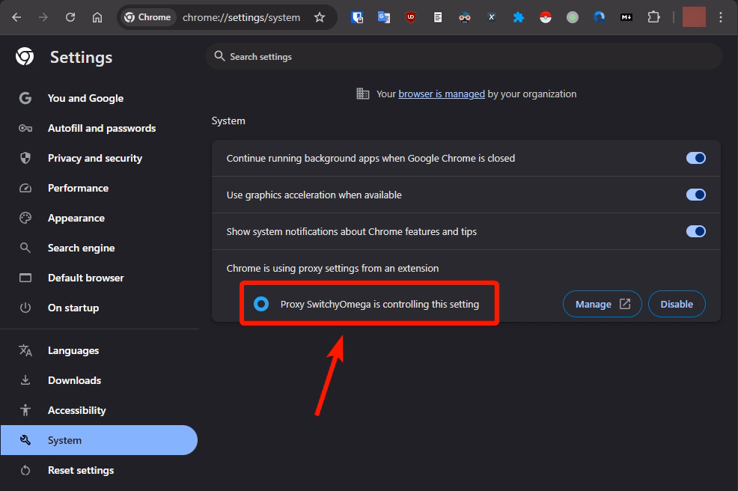Toggle graphics acceleration when available

(x=695, y=195)
